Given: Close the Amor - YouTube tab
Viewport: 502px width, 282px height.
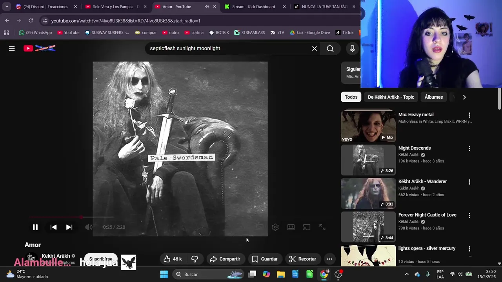Looking at the screenshot, I should [215, 7].
